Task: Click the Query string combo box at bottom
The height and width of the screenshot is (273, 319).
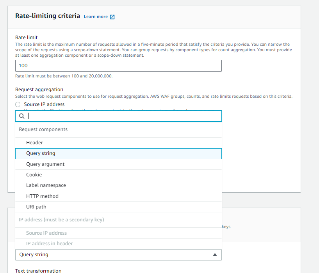Action: pyautogui.click(x=113, y=255)
